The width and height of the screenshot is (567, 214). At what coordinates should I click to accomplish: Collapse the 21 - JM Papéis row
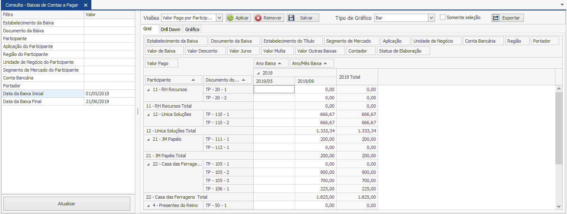click(x=149, y=139)
